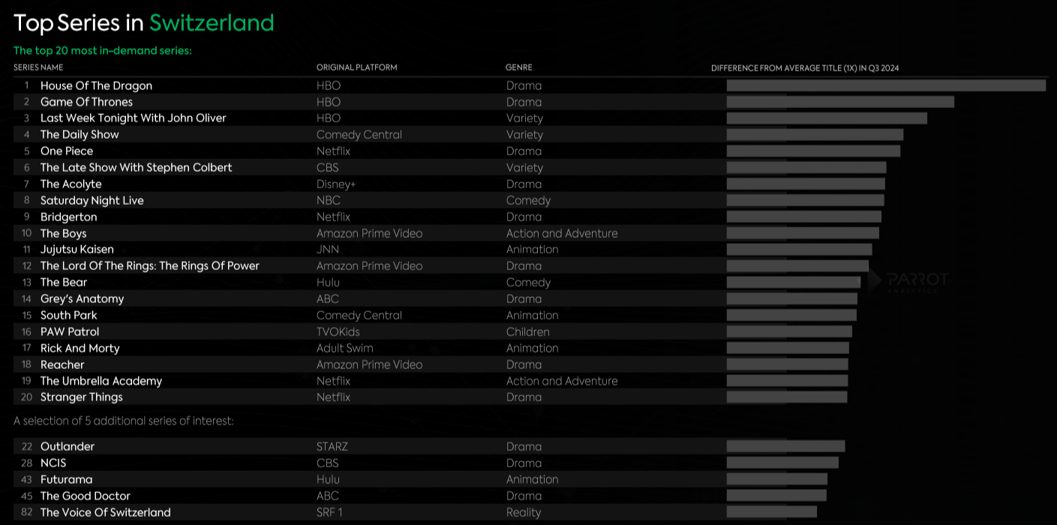Select the series name The Acolyte
This screenshot has width=1057, height=525.
71,184
